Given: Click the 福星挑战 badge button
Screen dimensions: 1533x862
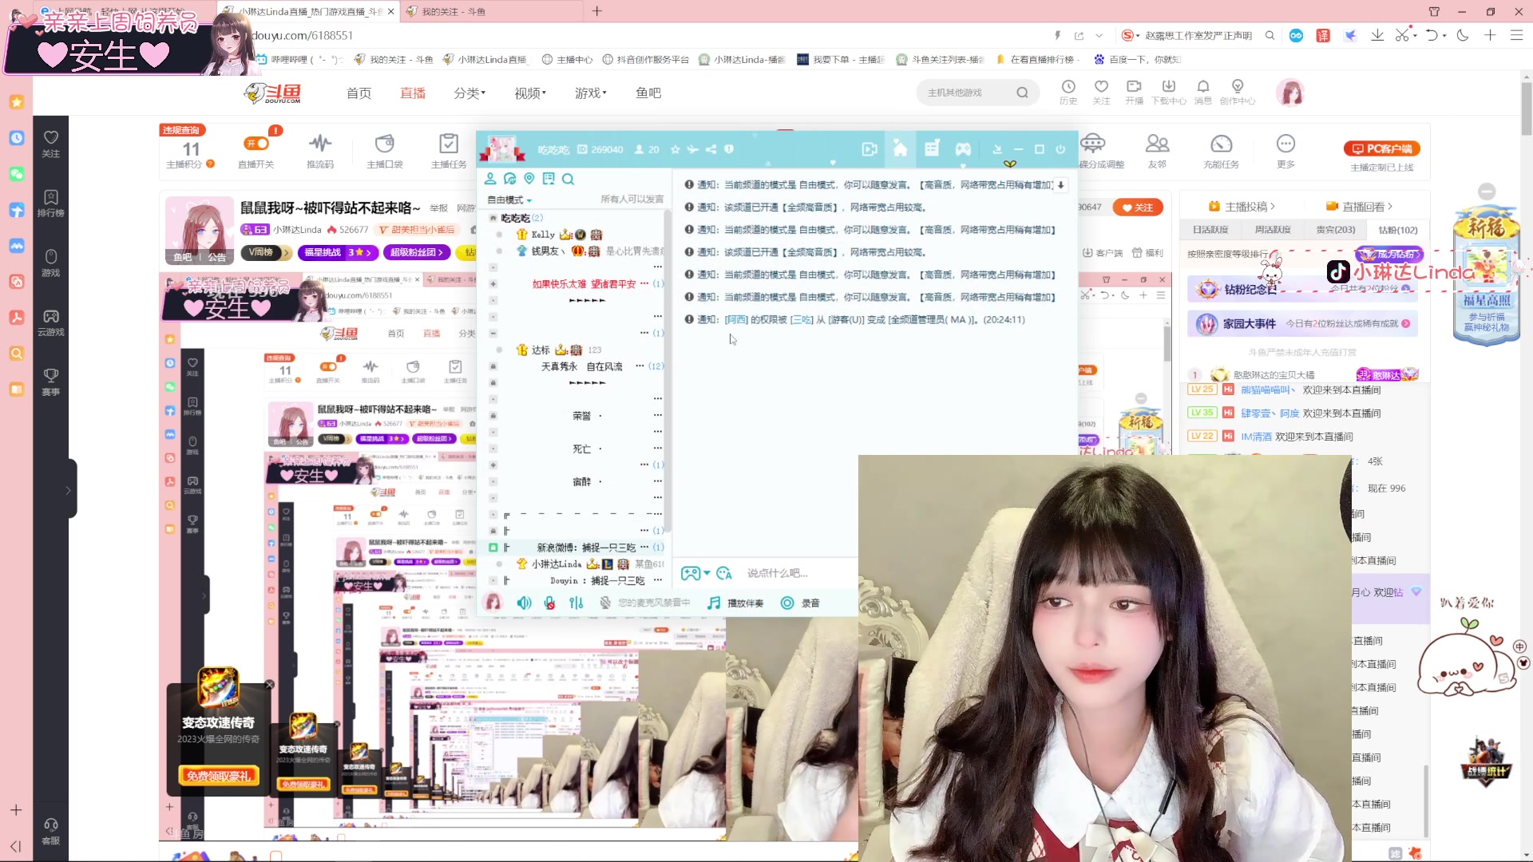Looking at the screenshot, I should (x=338, y=252).
